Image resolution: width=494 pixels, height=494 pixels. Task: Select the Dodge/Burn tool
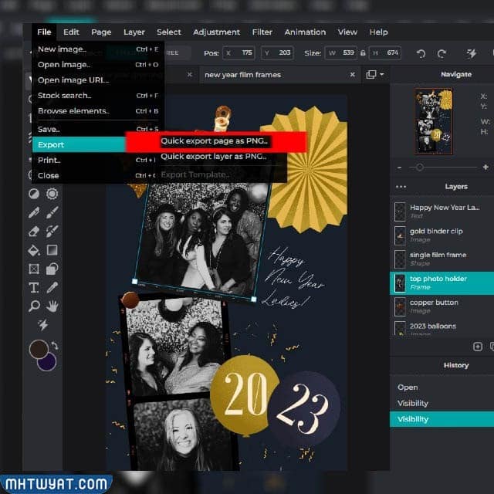point(34,194)
